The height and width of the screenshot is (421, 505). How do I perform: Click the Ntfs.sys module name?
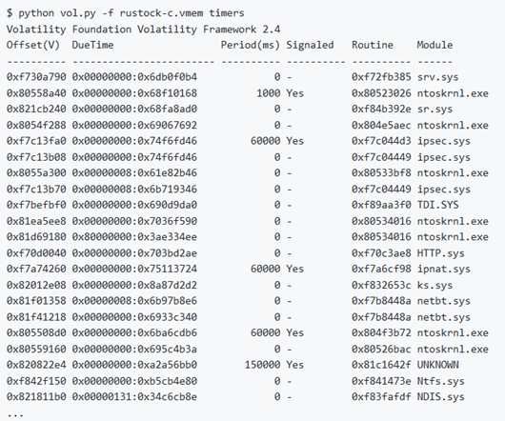click(440, 381)
